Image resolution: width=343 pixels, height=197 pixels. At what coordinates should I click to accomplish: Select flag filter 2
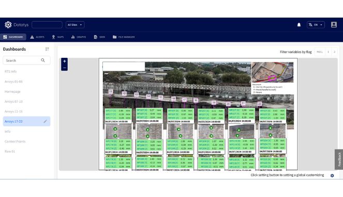click(334, 52)
